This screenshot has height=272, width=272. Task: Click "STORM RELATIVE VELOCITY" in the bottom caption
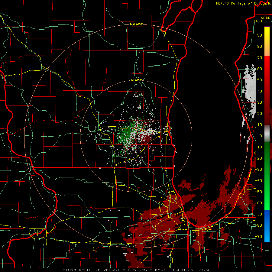click(x=94, y=270)
